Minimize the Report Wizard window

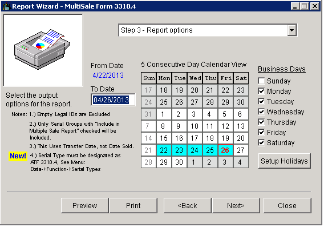click(x=295, y=6)
